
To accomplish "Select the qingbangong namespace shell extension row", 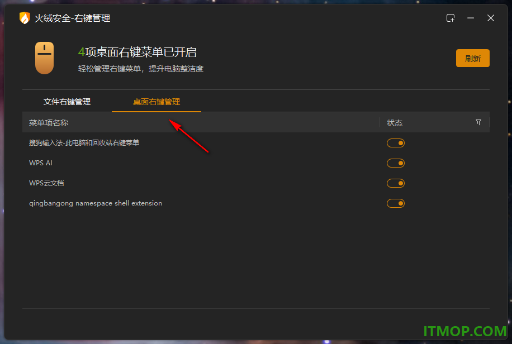I will pyautogui.click(x=256, y=203).
